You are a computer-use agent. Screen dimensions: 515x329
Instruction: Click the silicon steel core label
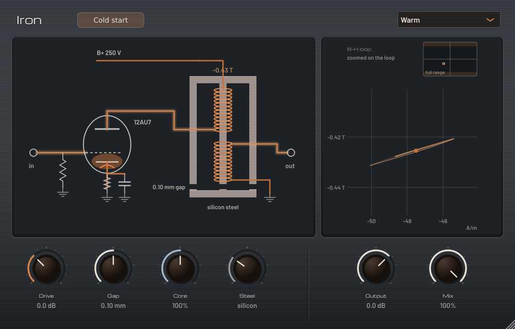[x=223, y=207]
